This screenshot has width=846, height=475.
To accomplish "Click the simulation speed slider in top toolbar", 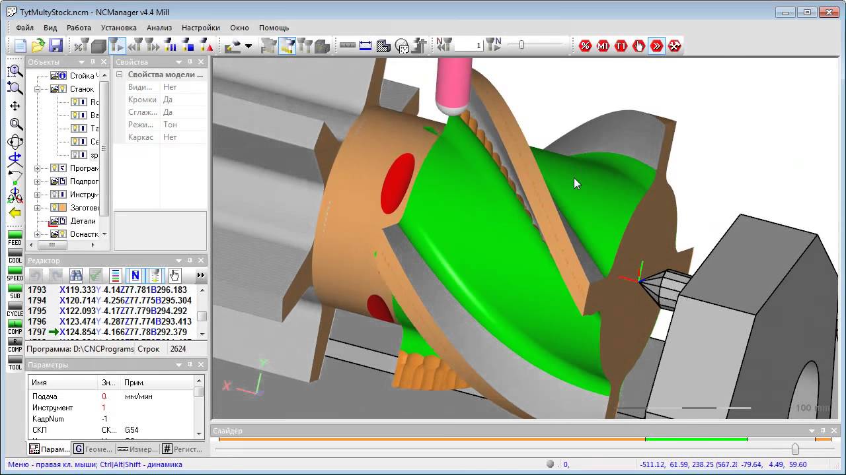I will pyautogui.click(x=521, y=45).
